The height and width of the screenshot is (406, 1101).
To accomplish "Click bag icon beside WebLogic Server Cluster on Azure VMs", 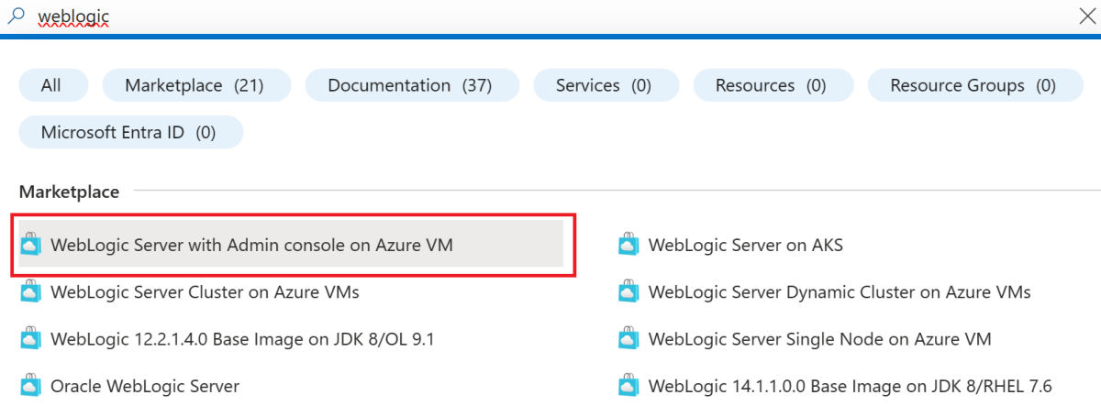I will [30, 292].
